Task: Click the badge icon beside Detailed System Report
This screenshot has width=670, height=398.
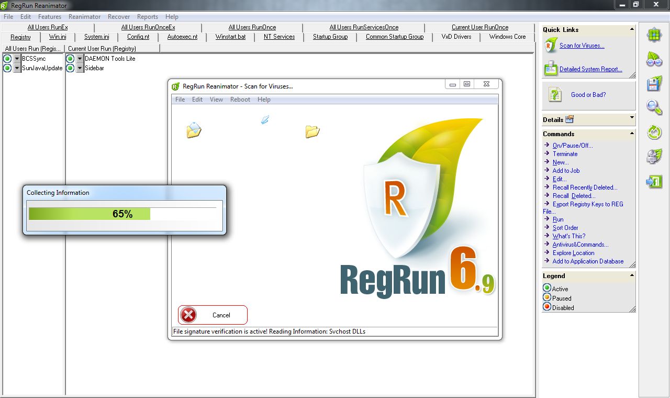Action: pyautogui.click(x=551, y=69)
